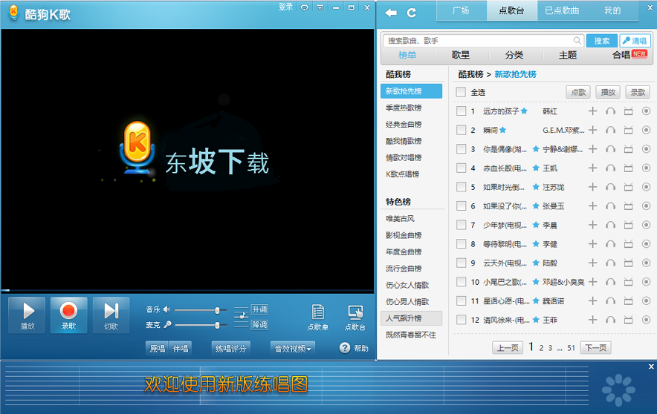Go to 下一页 next page
This screenshot has height=414, width=657.
(595, 347)
